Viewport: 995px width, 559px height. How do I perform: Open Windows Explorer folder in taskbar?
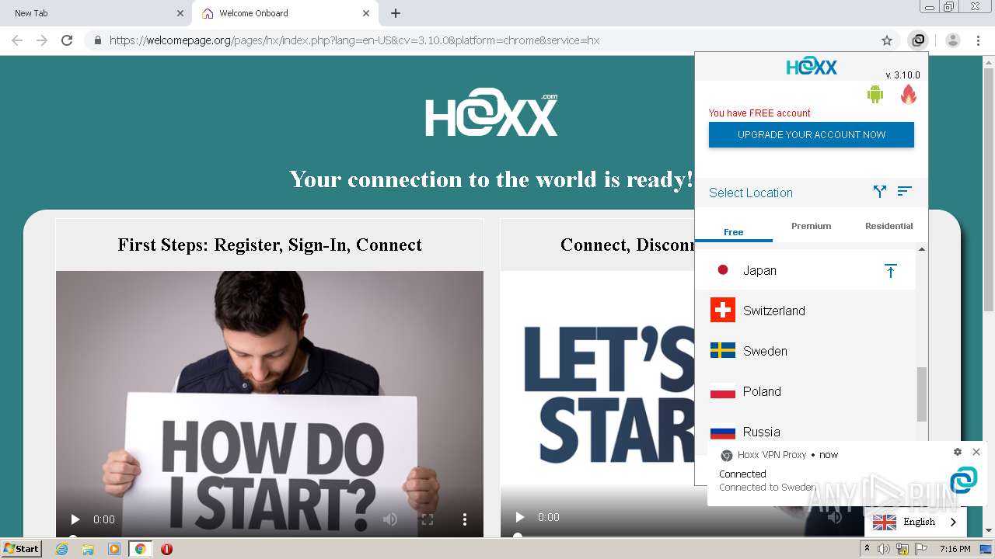tap(88, 549)
